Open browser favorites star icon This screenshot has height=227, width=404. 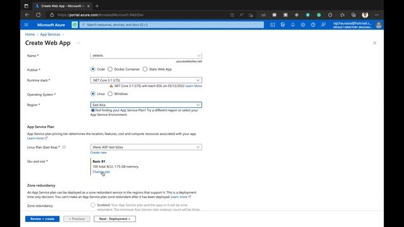[342, 15]
